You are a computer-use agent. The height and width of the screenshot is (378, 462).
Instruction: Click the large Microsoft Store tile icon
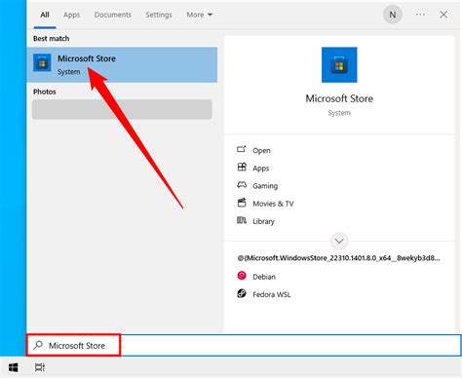(x=339, y=65)
